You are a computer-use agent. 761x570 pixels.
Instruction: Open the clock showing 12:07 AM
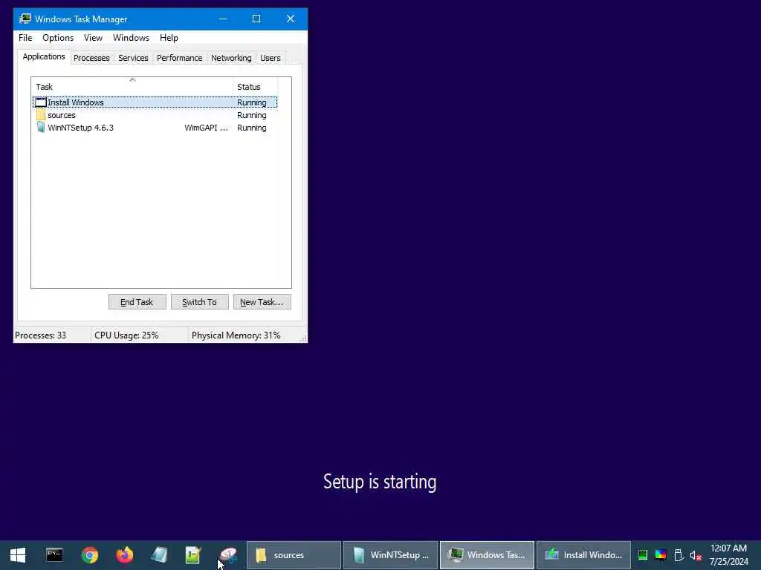(728, 555)
